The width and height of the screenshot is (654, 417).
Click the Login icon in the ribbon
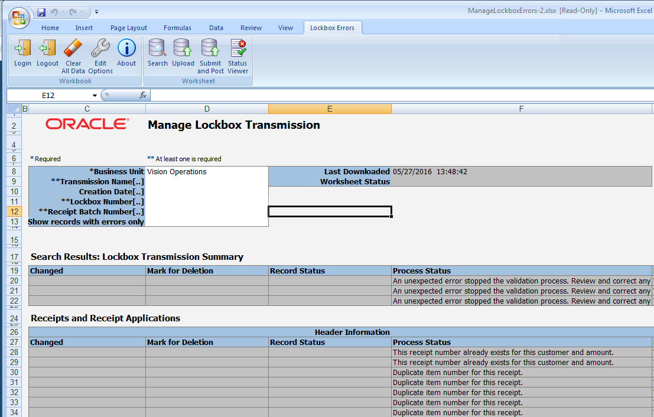coord(22,48)
